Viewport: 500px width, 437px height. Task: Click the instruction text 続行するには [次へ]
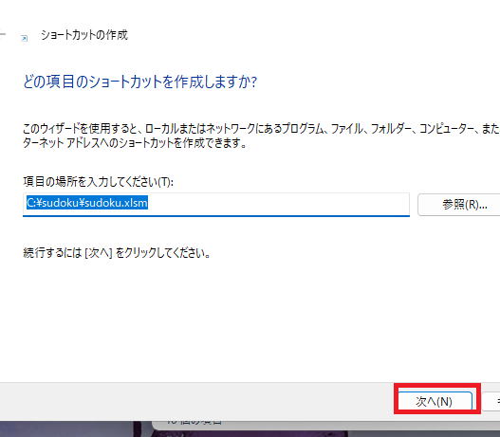click(117, 253)
